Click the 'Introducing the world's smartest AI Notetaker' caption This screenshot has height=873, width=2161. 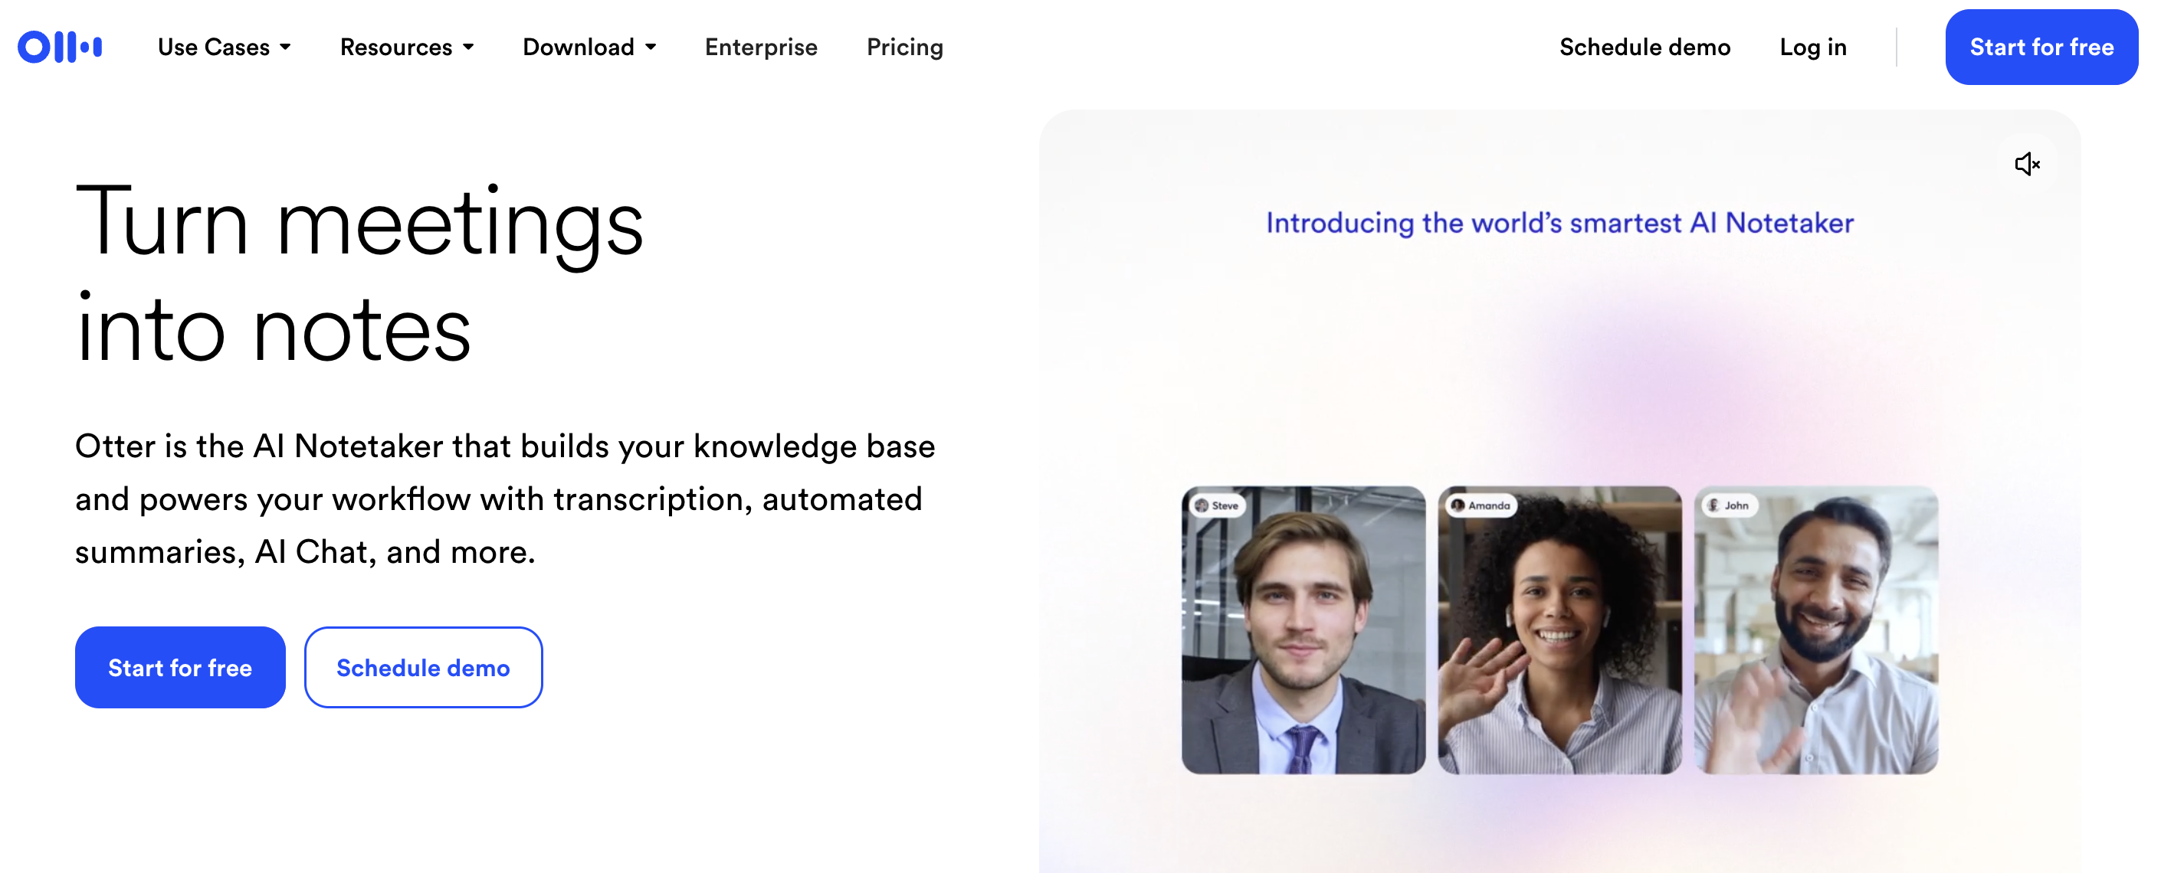point(1559,222)
